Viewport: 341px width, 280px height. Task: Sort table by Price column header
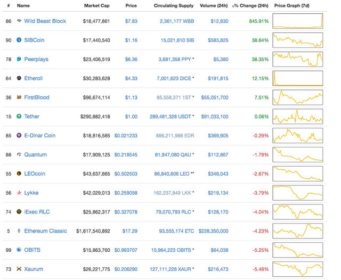coord(131,6)
